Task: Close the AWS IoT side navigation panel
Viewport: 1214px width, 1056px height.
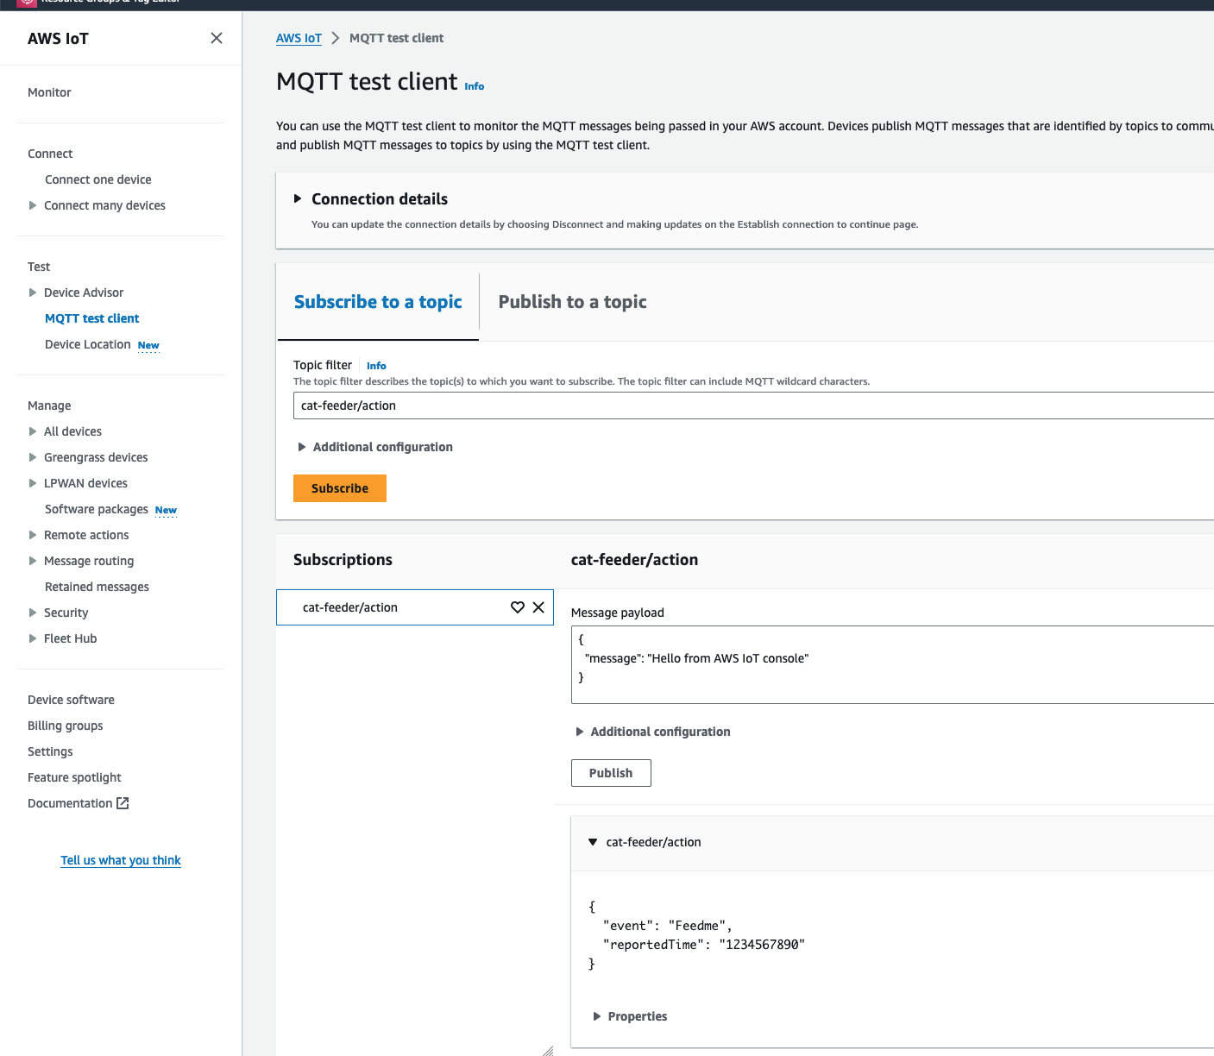Action: [217, 38]
